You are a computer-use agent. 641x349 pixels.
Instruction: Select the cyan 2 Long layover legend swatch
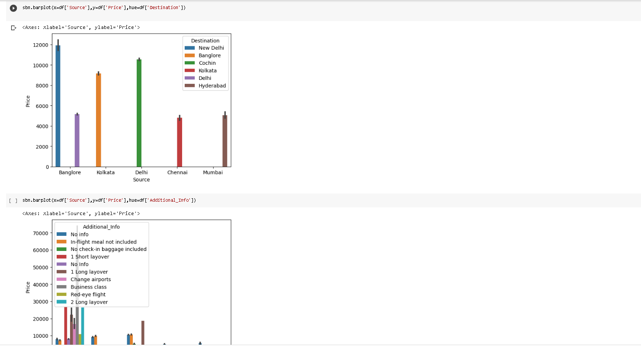61,302
